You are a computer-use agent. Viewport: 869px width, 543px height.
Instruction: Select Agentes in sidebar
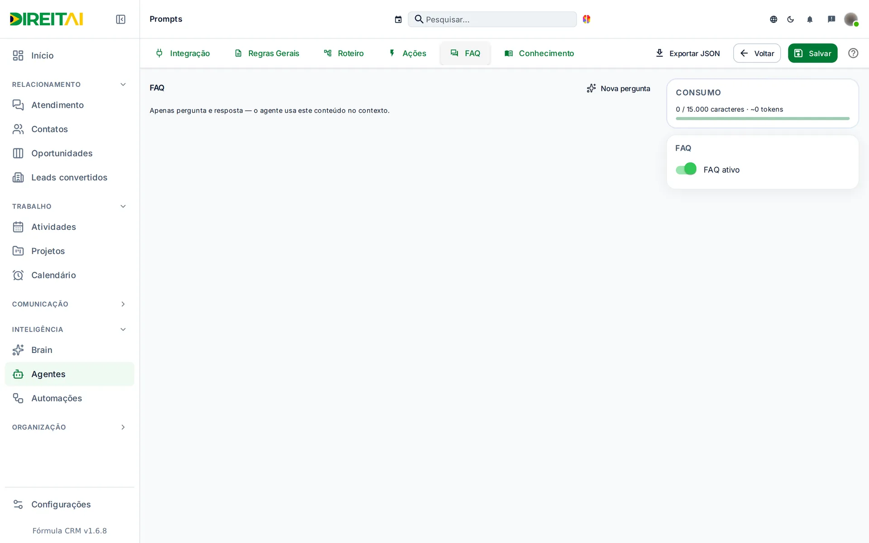coord(69,374)
